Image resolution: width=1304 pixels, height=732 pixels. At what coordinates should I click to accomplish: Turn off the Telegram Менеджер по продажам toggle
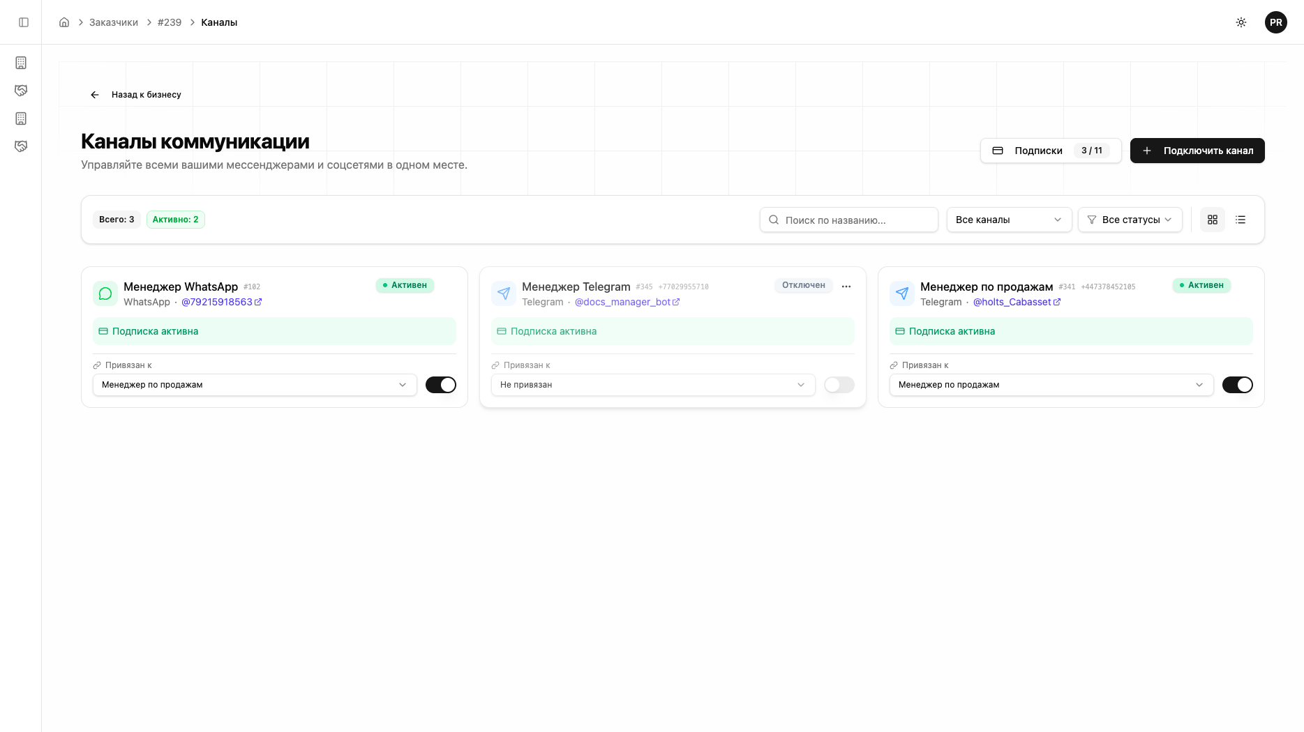(1237, 385)
